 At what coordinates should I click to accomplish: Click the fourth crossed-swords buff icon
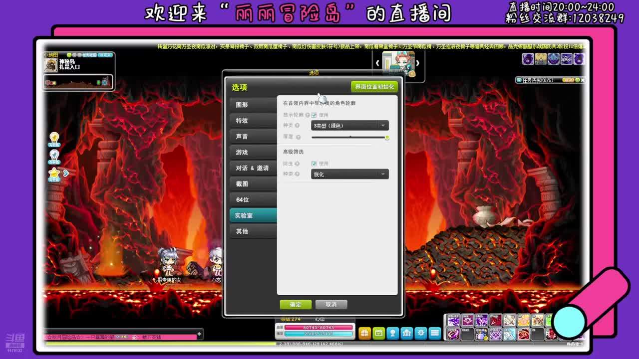pyautogui.click(x=567, y=59)
